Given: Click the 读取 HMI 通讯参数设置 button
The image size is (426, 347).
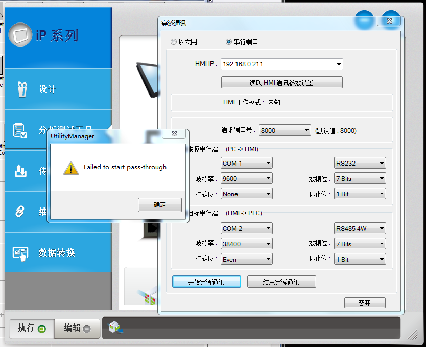Looking at the screenshot, I should (281, 82).
